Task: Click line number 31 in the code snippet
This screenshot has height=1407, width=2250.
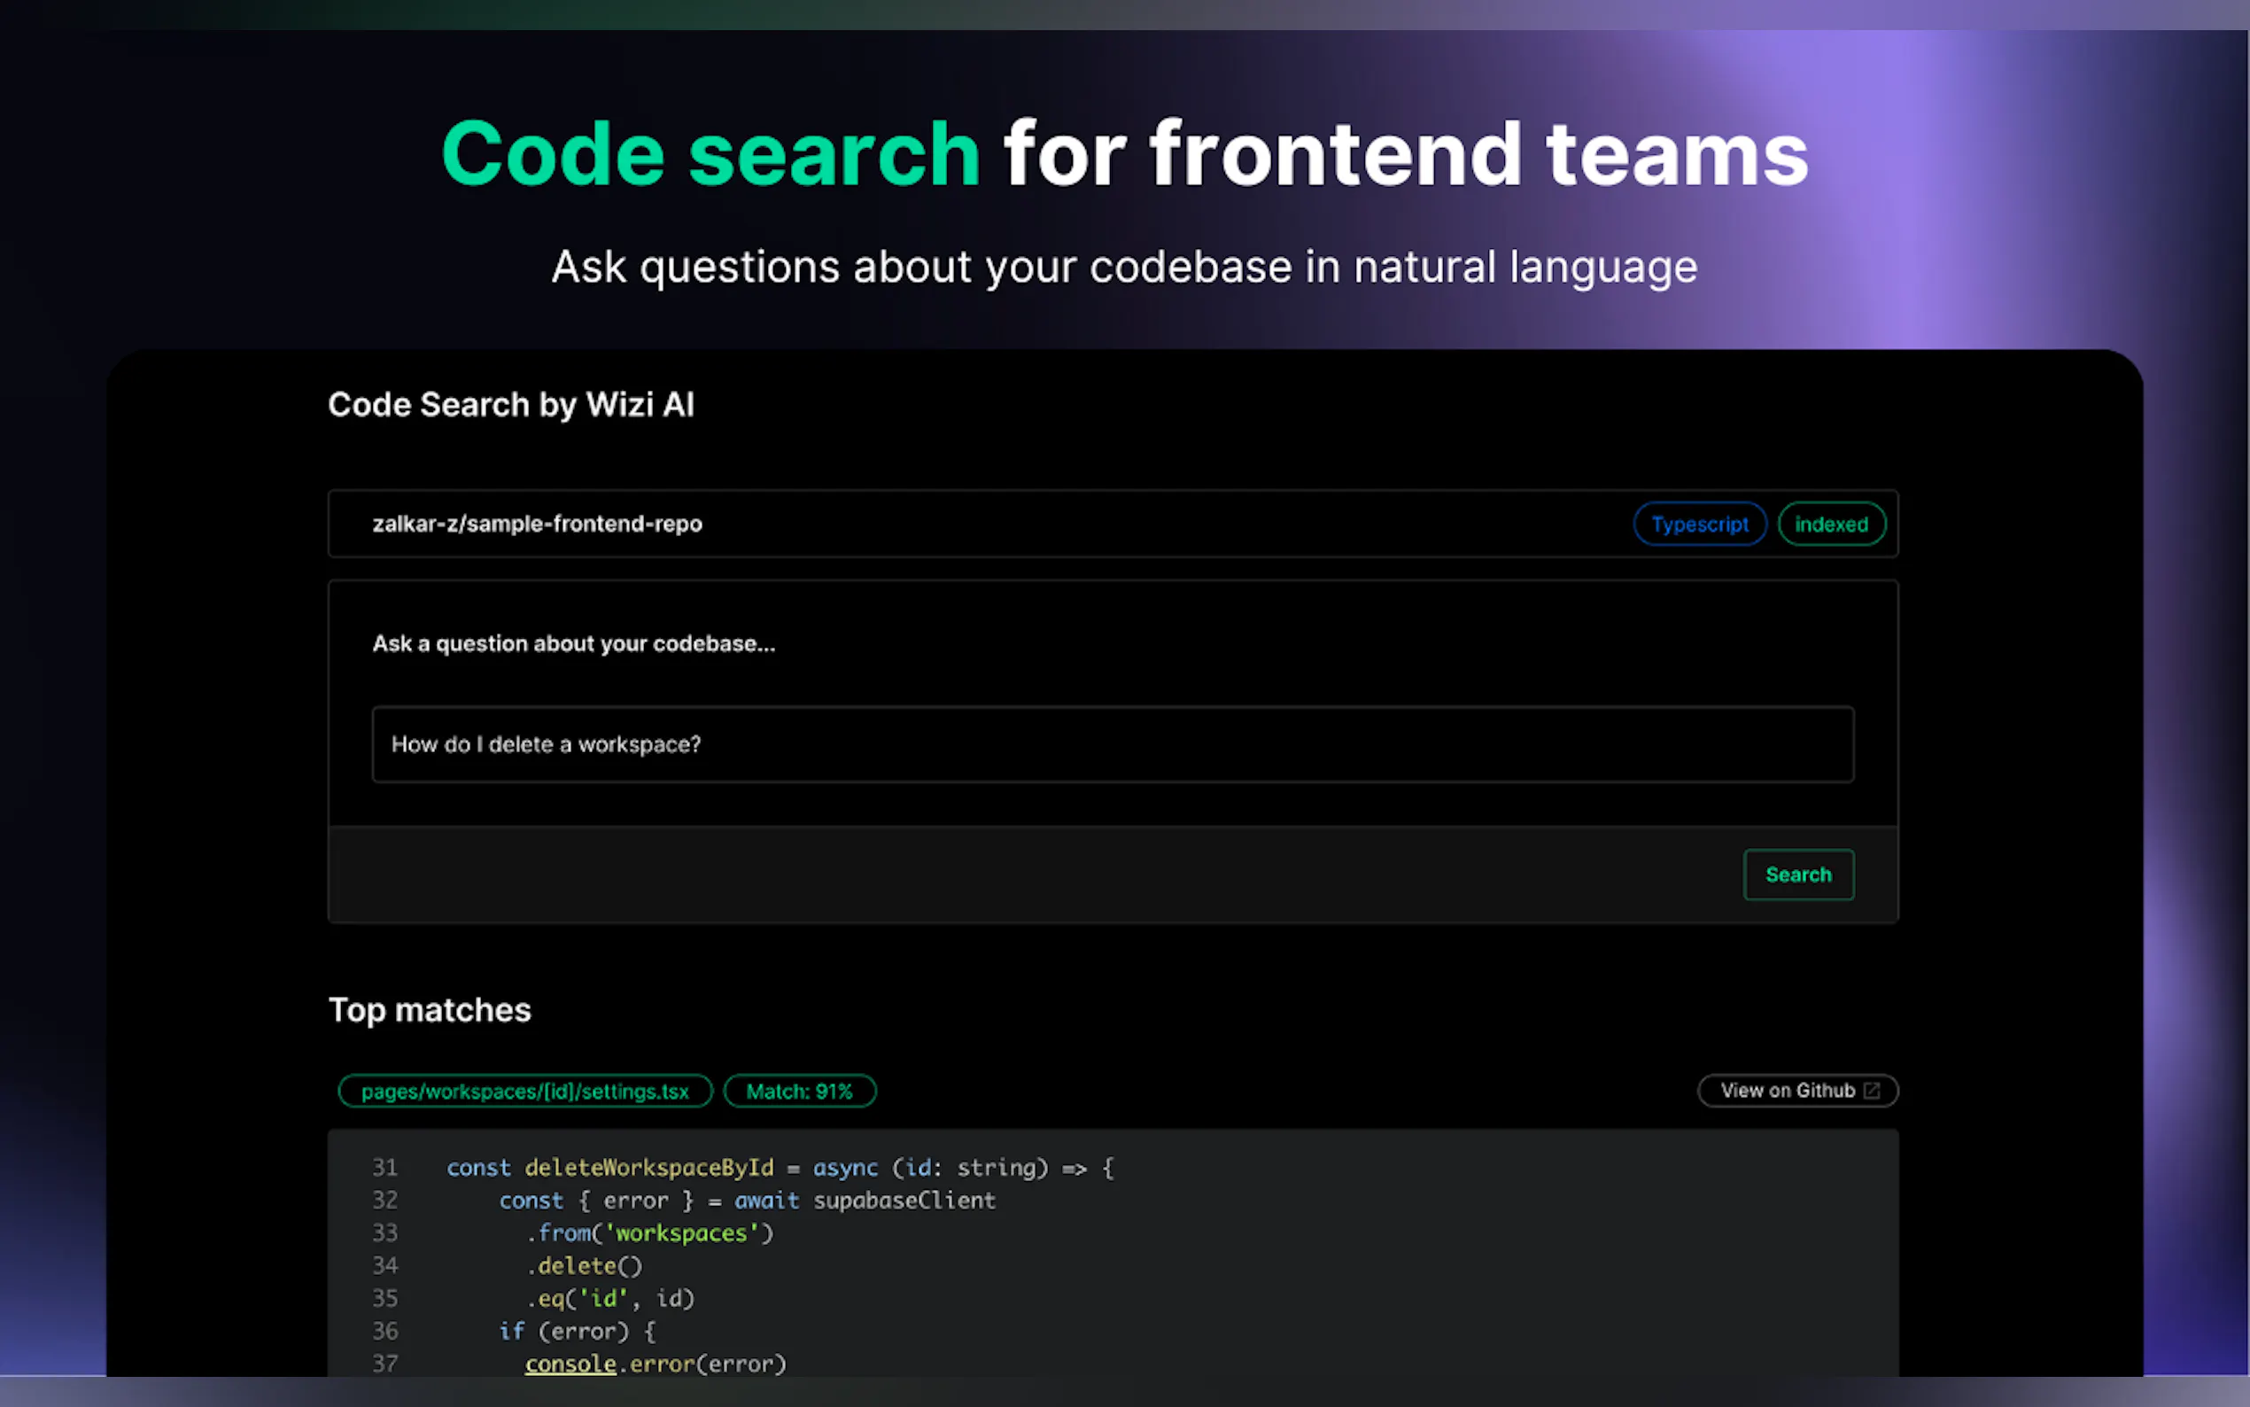Action: (x=385, y=1168)
